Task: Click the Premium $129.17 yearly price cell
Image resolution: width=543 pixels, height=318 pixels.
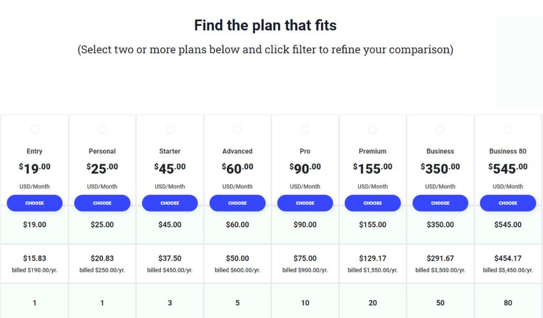Action: 372,263
